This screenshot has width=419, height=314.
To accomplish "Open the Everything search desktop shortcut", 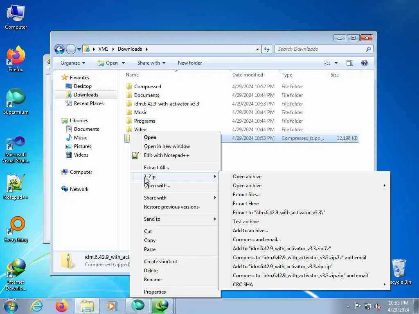I will coord(16,229).
